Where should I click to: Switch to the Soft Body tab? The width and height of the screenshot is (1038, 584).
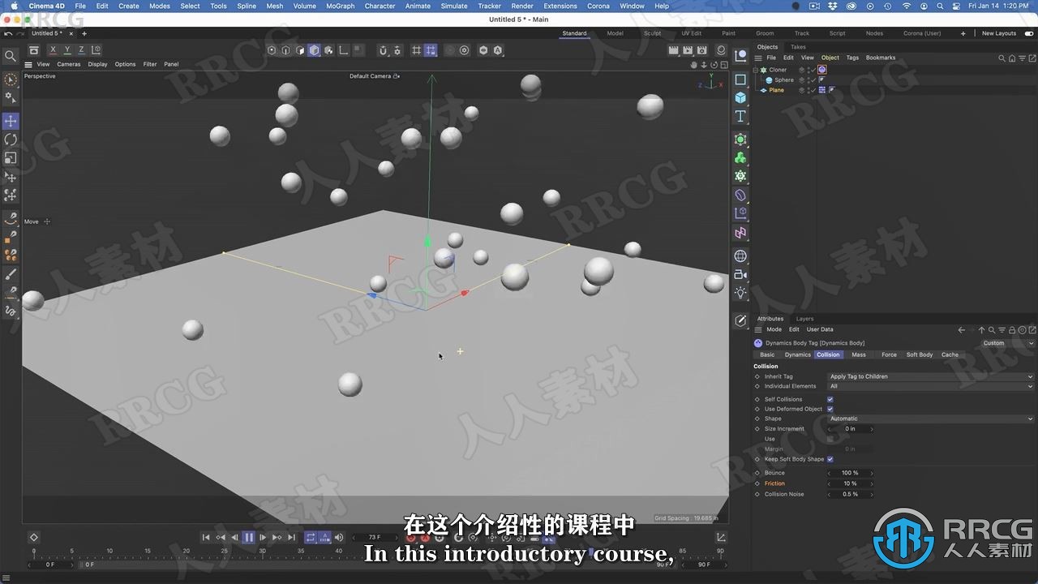click(920, 354)
